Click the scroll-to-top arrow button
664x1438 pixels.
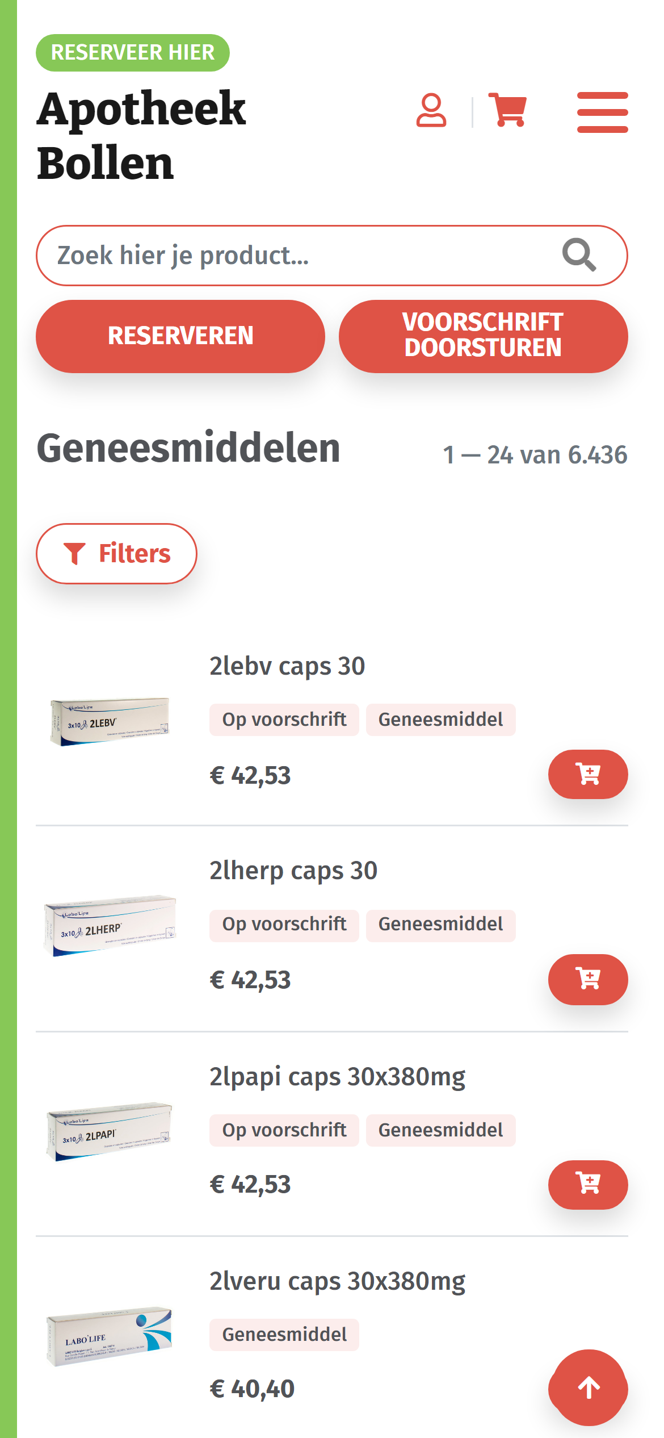click(x=588, y=1387)
